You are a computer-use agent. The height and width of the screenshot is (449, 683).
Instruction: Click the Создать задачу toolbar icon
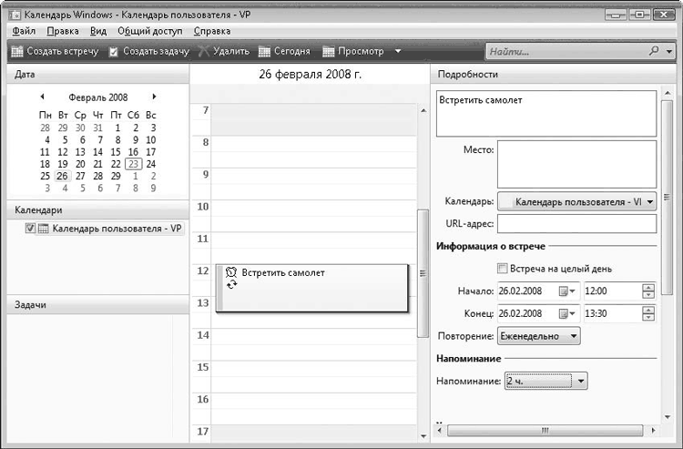114,52
